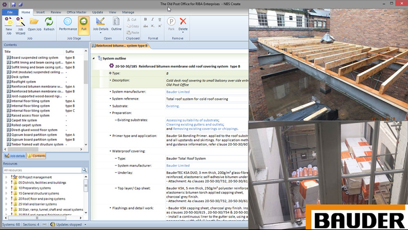Open Job Details dropdown arrow

click(101, 33)
